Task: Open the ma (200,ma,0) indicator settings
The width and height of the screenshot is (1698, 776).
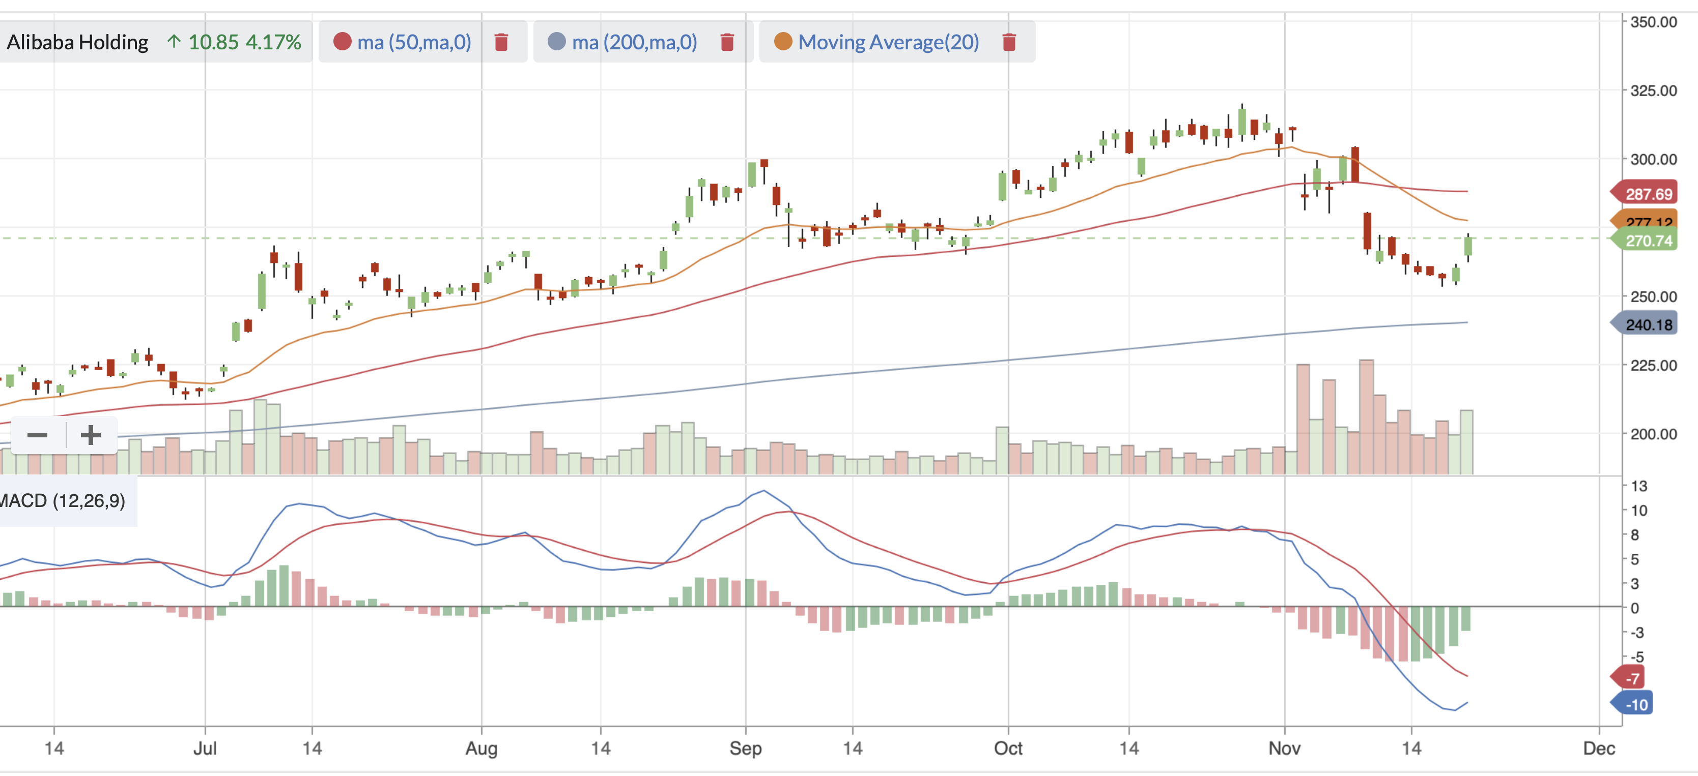Action: click(634, 42)
